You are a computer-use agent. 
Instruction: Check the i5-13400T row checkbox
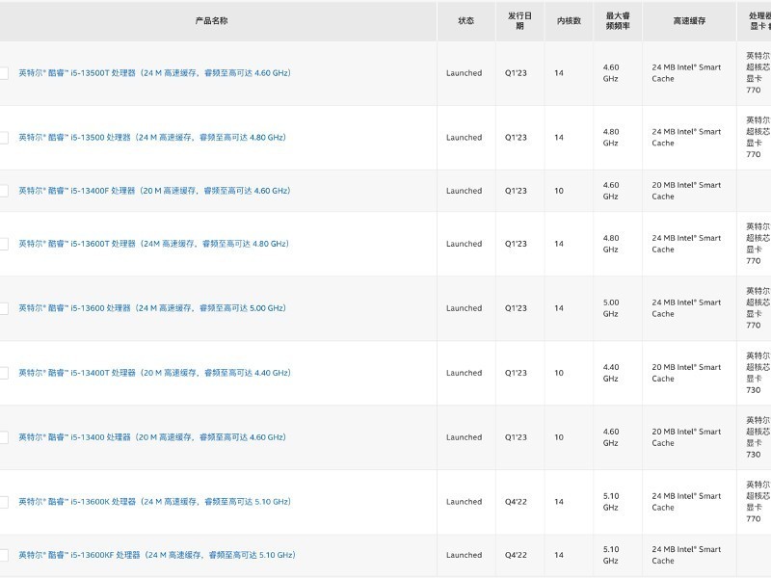point(3,373)
